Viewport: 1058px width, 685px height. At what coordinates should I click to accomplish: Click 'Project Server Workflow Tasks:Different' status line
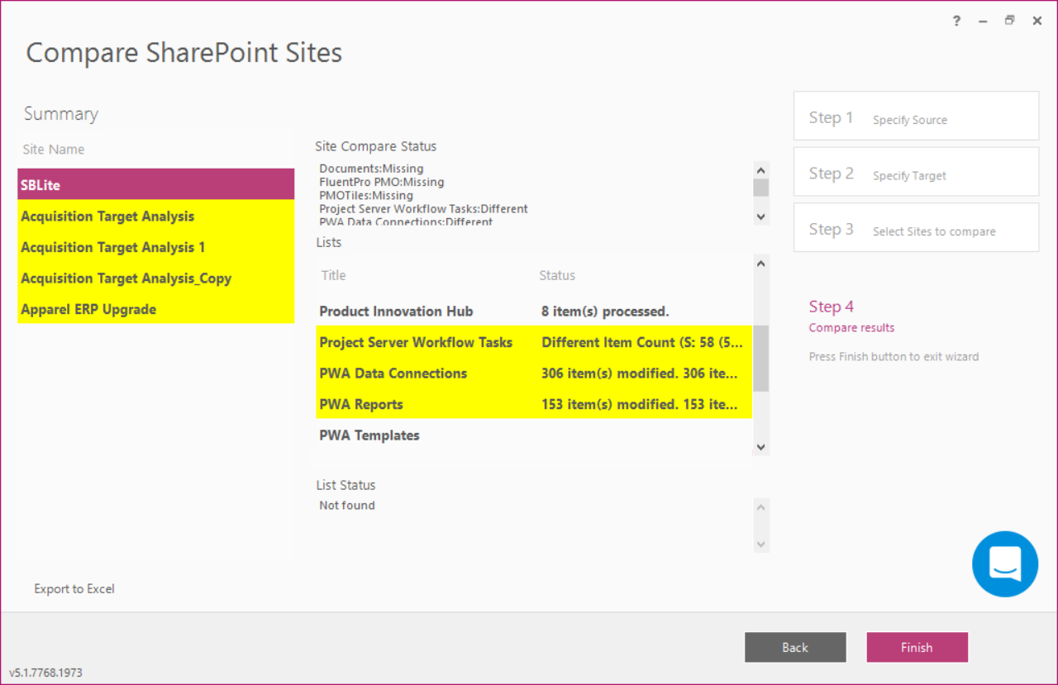423,209
